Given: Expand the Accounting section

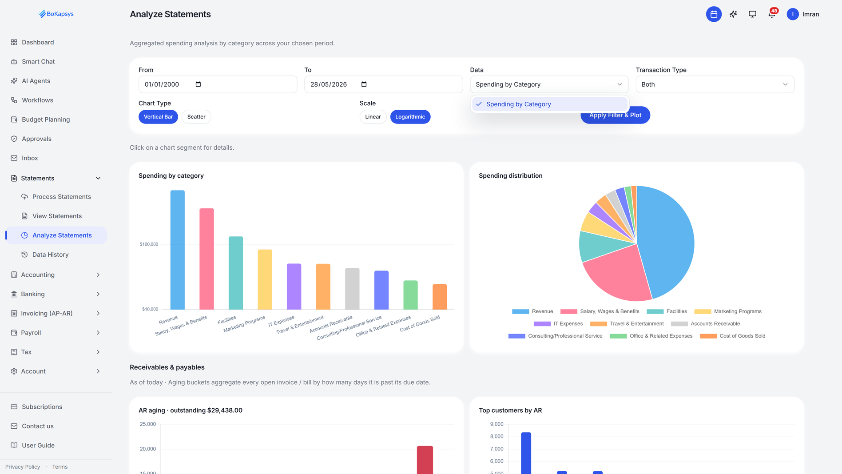Looking at the screenshot, I should (56, 275).
